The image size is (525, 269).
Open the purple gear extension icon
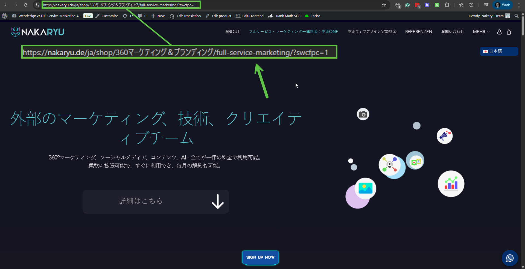point(427,5)
